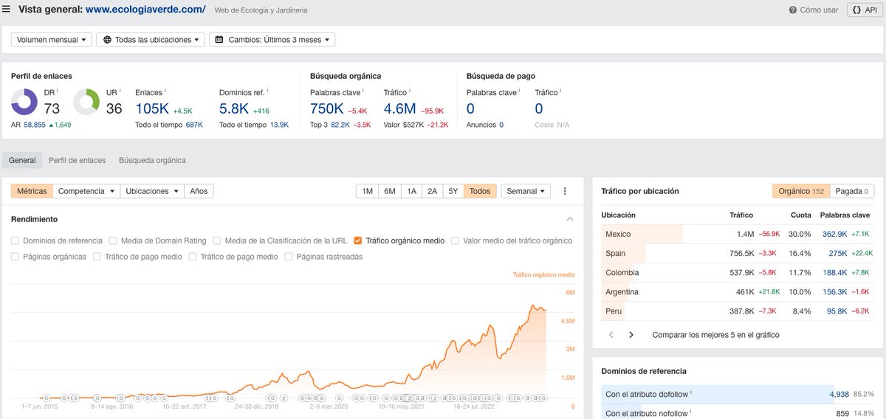Open the three-dot chart options menu

coord(565,191)
